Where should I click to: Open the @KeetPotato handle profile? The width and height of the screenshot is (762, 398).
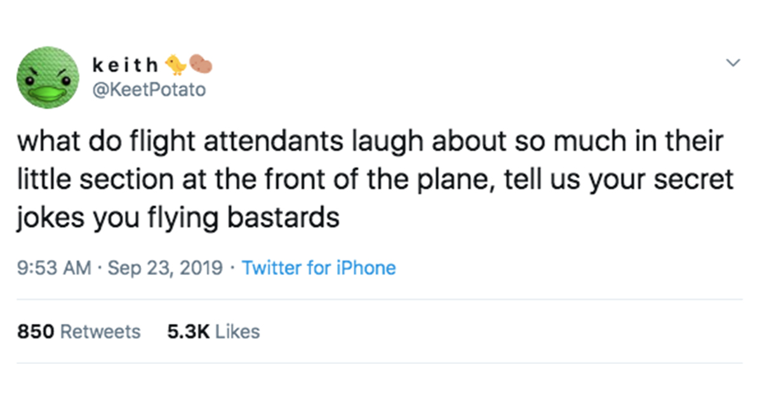[x=149, y=90]
